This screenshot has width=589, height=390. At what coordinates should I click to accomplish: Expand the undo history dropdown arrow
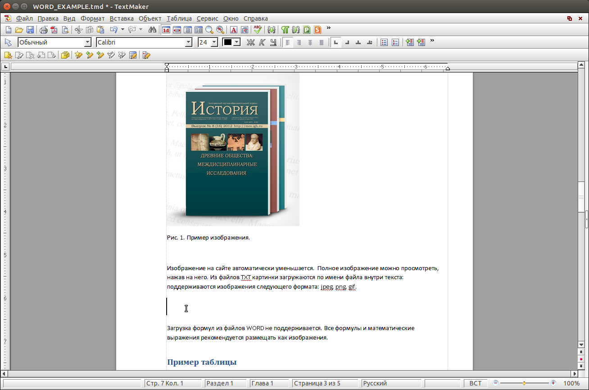tap(122, 30)
